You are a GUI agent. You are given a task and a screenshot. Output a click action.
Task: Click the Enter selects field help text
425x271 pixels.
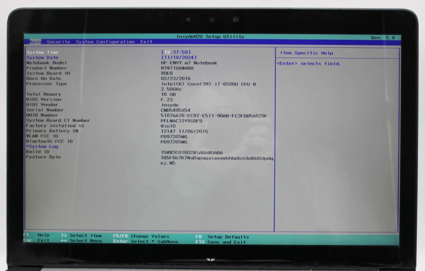pyautogui.click(x=309, y=63)
